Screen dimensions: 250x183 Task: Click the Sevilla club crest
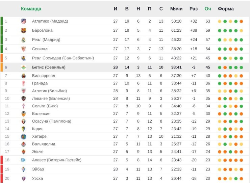pyautogui.click(x=24, y=49)
